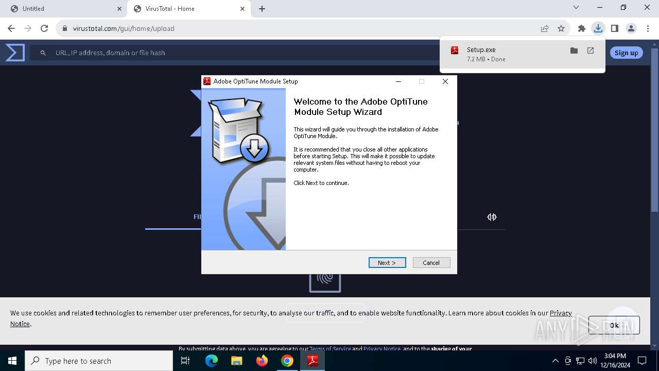Minimize the Adobe OptiTune Setup window
The width and height of the screenshot is (659, 371).
(x=398, y=81)
